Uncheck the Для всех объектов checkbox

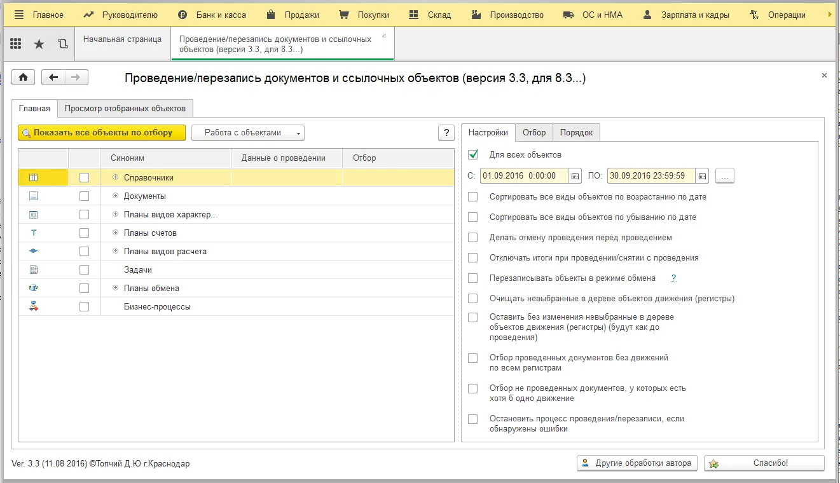(x=472, y=154)
